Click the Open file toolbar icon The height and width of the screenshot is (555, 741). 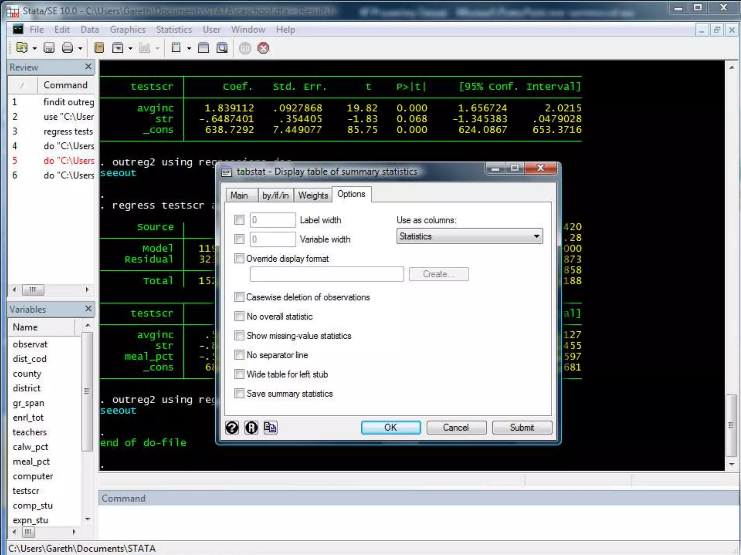pyautogui.click(x=22, y=48)
